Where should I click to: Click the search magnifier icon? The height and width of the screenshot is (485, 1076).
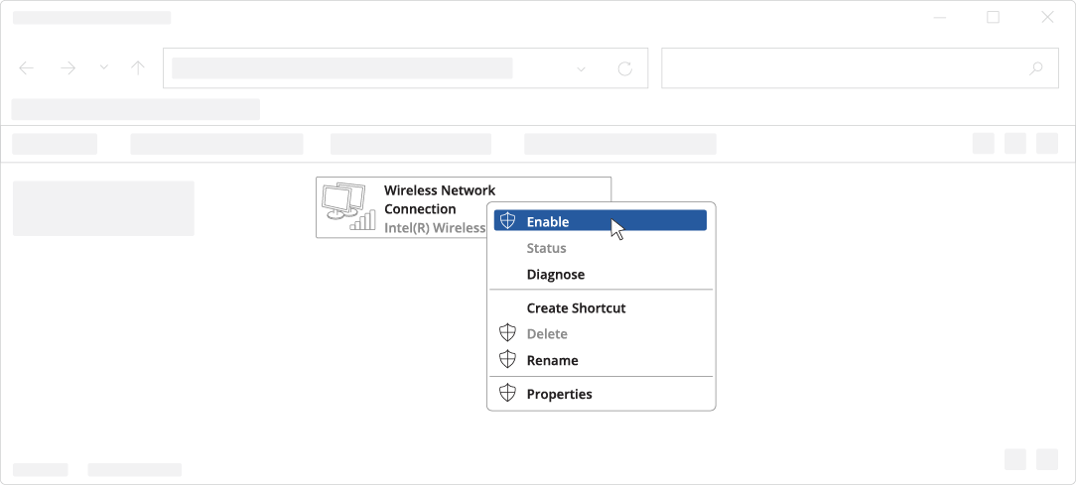click(1036, 68)
